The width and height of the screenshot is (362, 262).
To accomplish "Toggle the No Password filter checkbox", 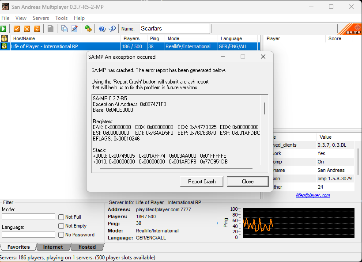I will coord(61,235).
